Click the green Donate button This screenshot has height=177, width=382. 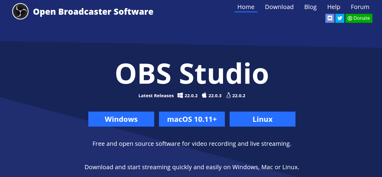pyautogui.click(x=359, y=18)
